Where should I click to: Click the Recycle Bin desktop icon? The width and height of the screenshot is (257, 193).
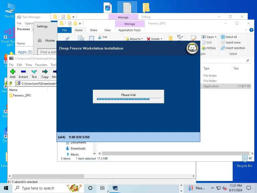[244, 164]
